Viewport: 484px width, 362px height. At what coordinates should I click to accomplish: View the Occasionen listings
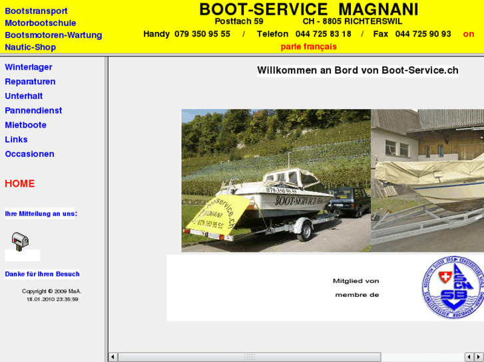coord(30,154)
